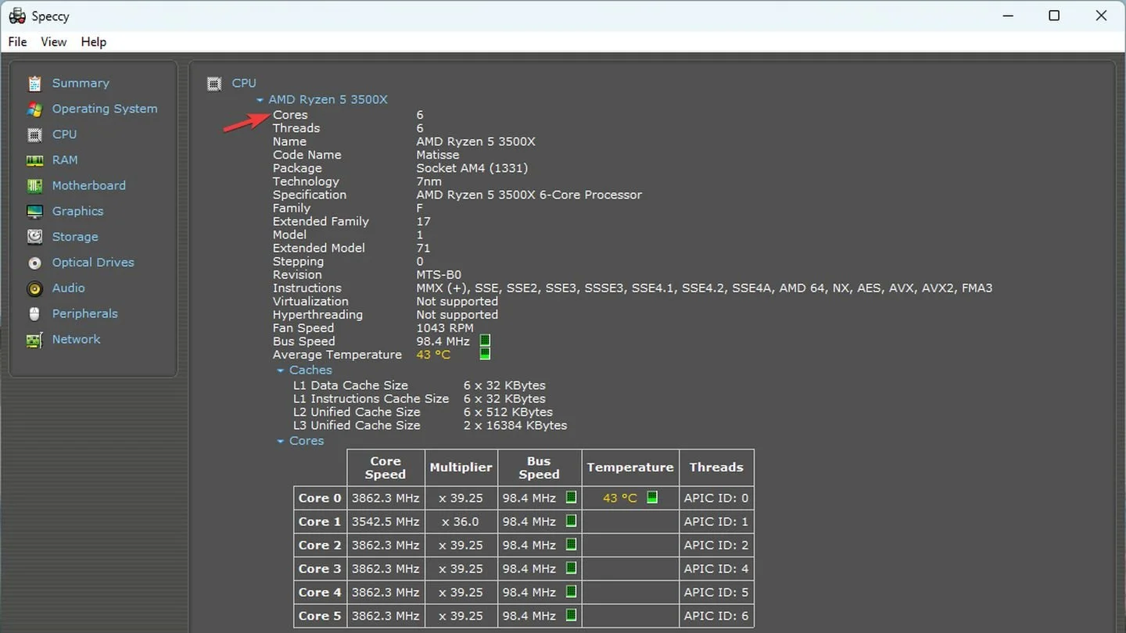The image size is (1126, 633).
Task: Click the Speccy app icon in title bar
Action: click(x=17, y=16)
